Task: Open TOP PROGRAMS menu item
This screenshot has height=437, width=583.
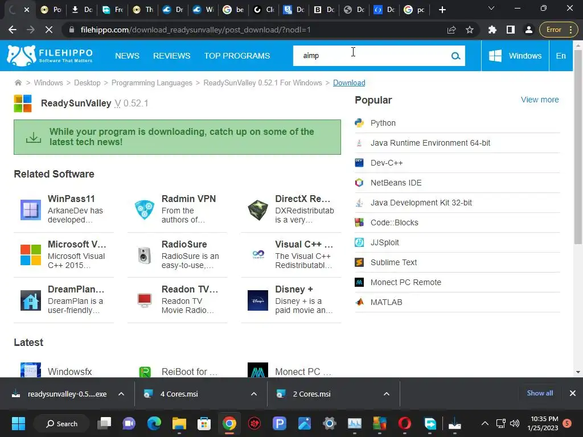Action: (x=237, y=56)
